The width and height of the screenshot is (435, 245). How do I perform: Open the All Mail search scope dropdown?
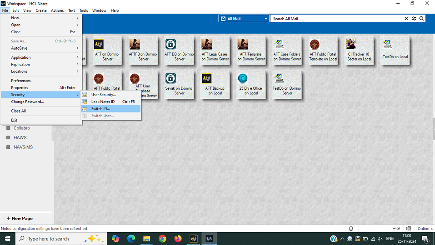244,19
